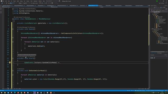The image size is (168, 94).
Task: Open the Debug menu
Action: (21, 1)
